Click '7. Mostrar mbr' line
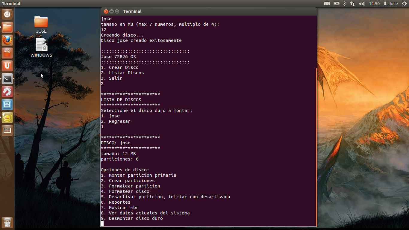 click(x=119, y=208)
